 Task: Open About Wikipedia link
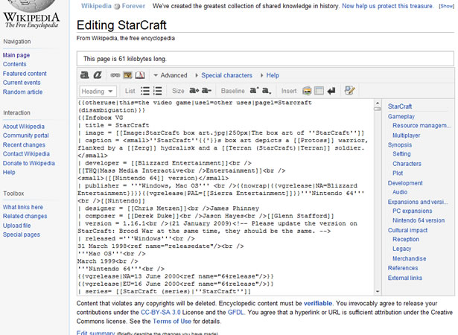coord(24,127)
